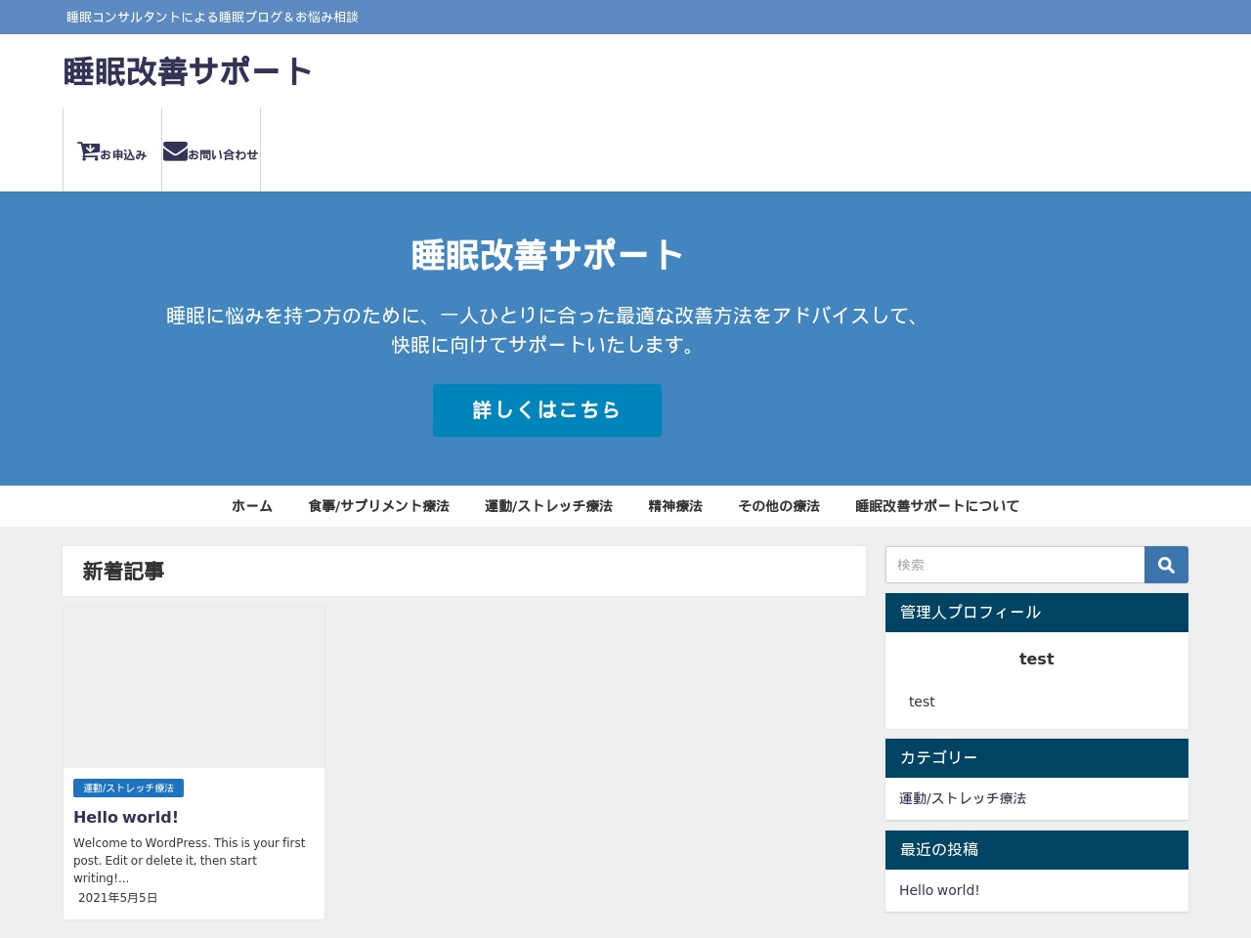Click the envelope お問い合わせ icon
Viewport: 1251px width, 938px height.
point(175,151)
